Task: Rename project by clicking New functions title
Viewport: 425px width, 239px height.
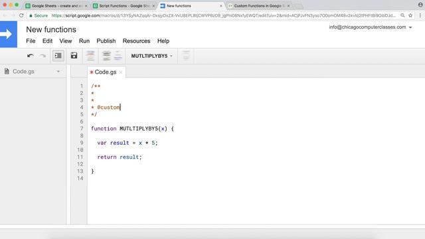Action: (51, 29)
